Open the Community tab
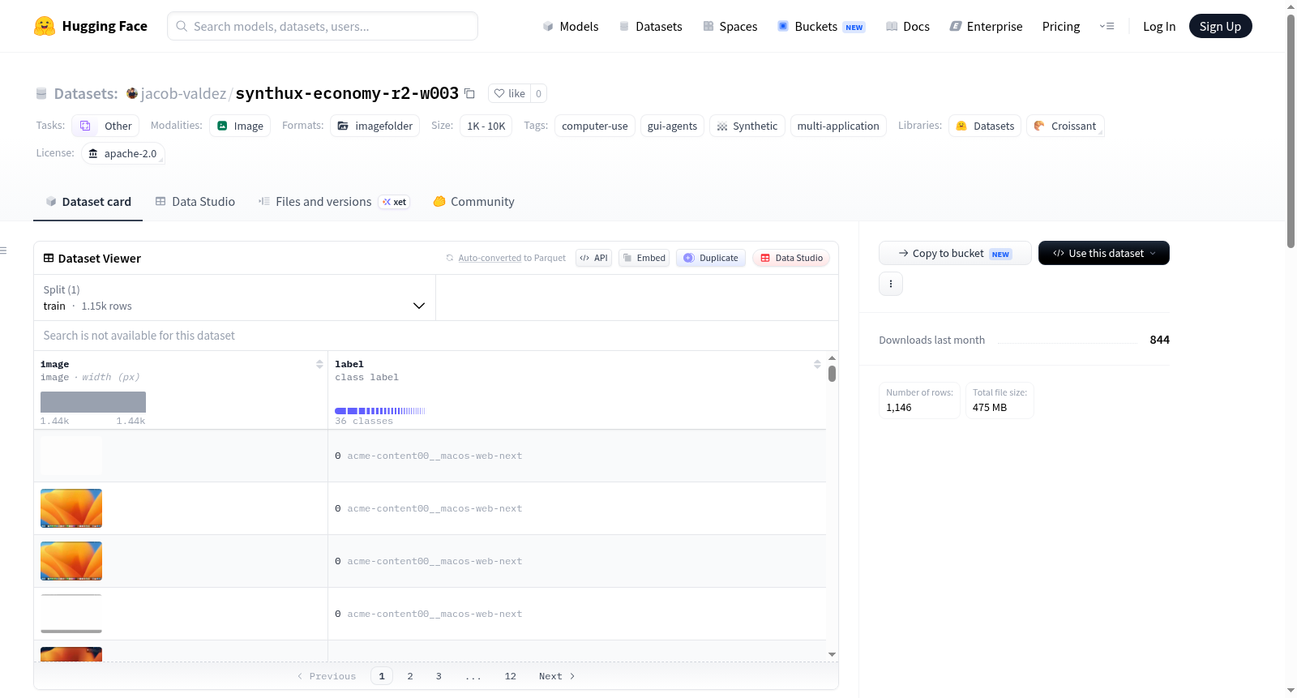The image size is (1297, 698). tap(473, 201)
